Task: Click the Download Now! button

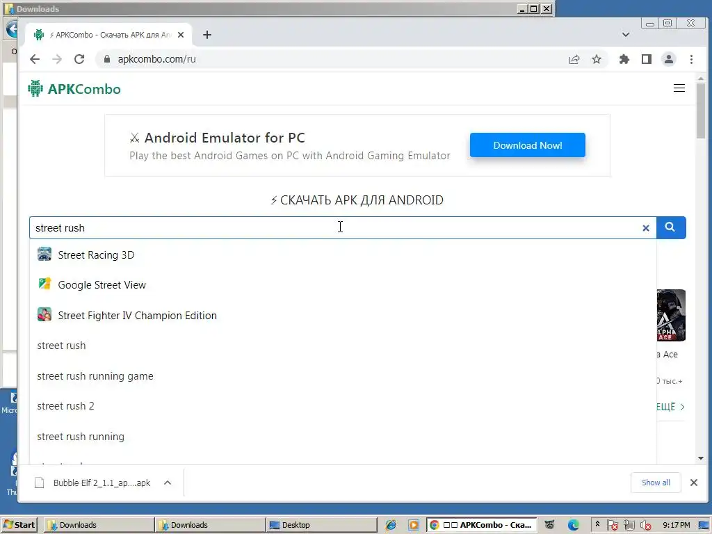Action: coord(527,145)
